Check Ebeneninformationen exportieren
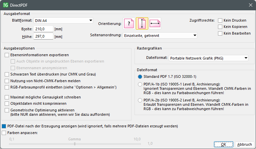 [7, 55]
